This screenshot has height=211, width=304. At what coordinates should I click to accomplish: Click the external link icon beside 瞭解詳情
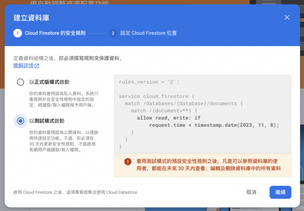[37, 66]
